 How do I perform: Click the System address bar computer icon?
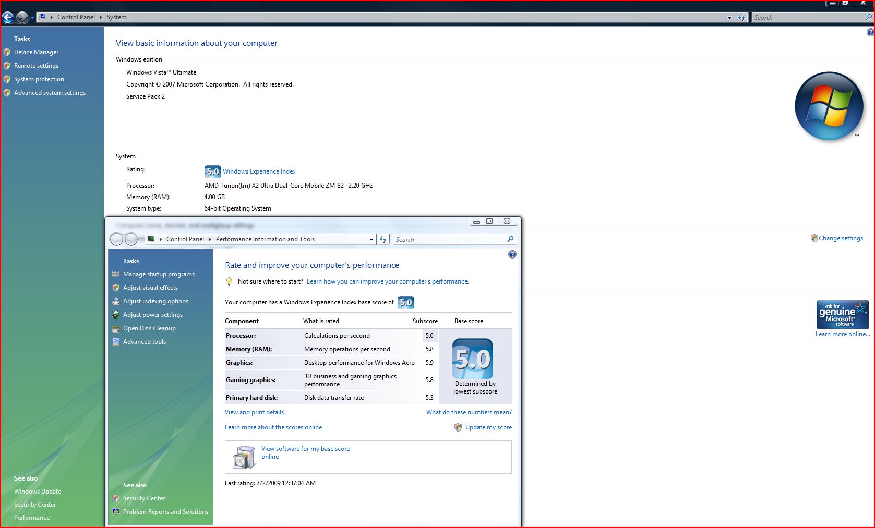pos(43,17)
